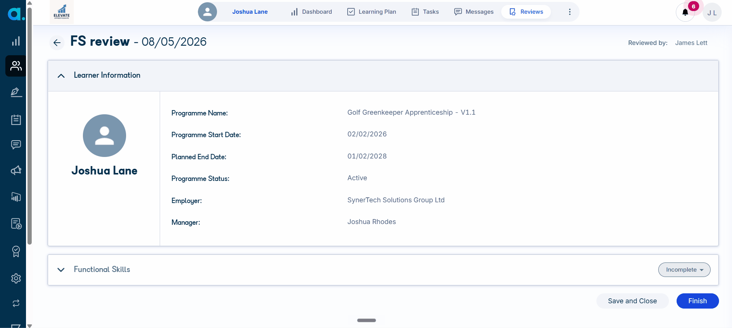
Task: Click the app logo in the top-left corner
Action: pos(16,14)
